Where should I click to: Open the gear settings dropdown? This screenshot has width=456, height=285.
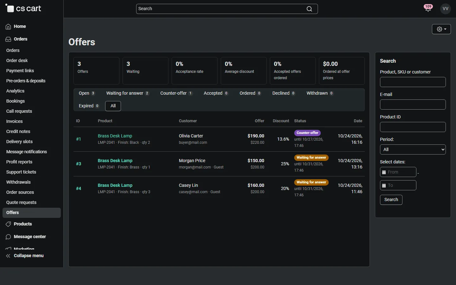coord(441,29)
